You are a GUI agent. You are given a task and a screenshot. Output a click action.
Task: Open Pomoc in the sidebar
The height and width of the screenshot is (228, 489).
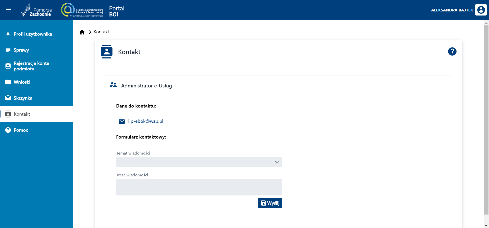(x=21, y=130)
